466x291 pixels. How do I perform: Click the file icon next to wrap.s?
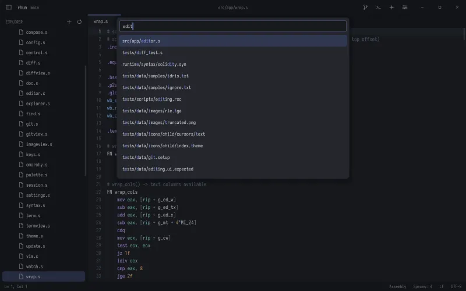(21, 276)
